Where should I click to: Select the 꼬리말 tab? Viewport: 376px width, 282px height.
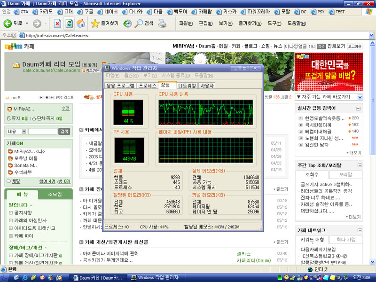[x=345, y=174]
